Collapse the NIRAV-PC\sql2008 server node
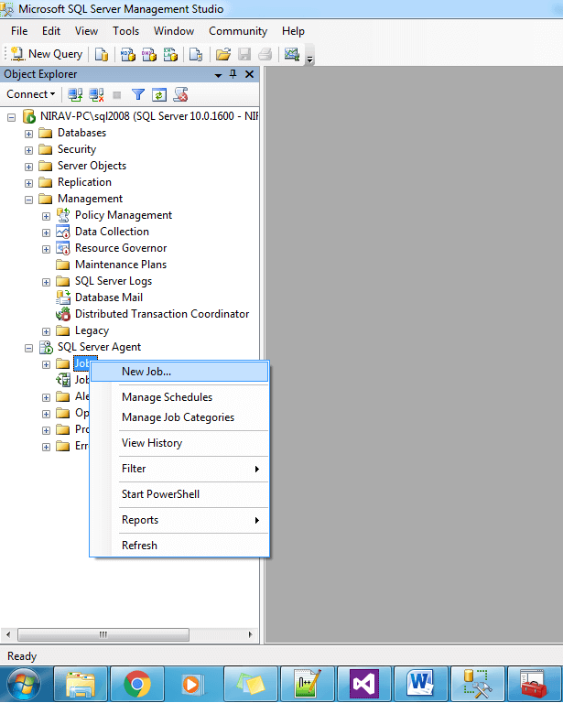The image size is (563, 703). (x=12, y=117)
